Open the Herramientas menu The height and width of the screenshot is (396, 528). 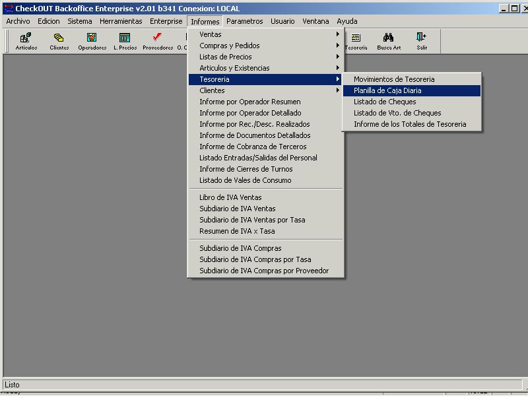point(121,21)
